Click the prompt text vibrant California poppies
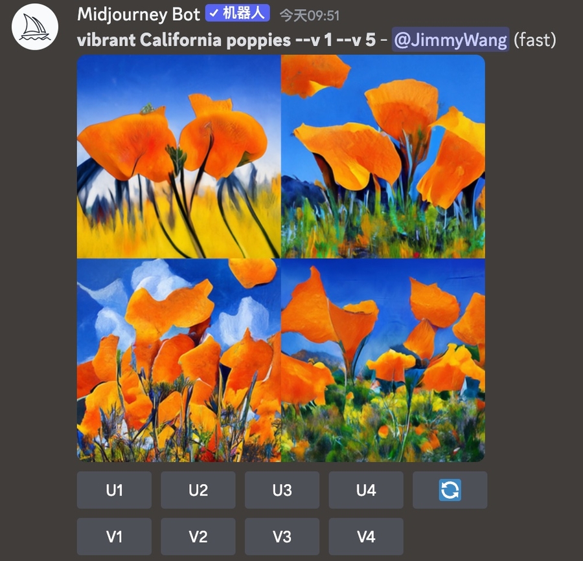Viewport: 583px width, 561px height. point(184,40)
